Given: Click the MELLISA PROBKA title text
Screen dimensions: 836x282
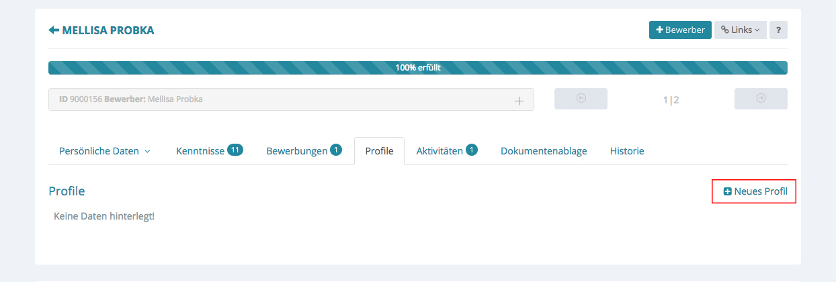Looking at the screenshot, I should 108,30.
